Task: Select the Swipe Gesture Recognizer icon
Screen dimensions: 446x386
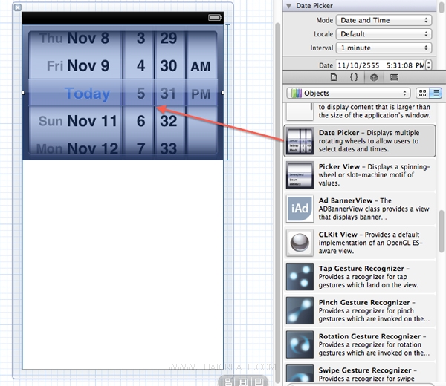Action: point(300,373)
